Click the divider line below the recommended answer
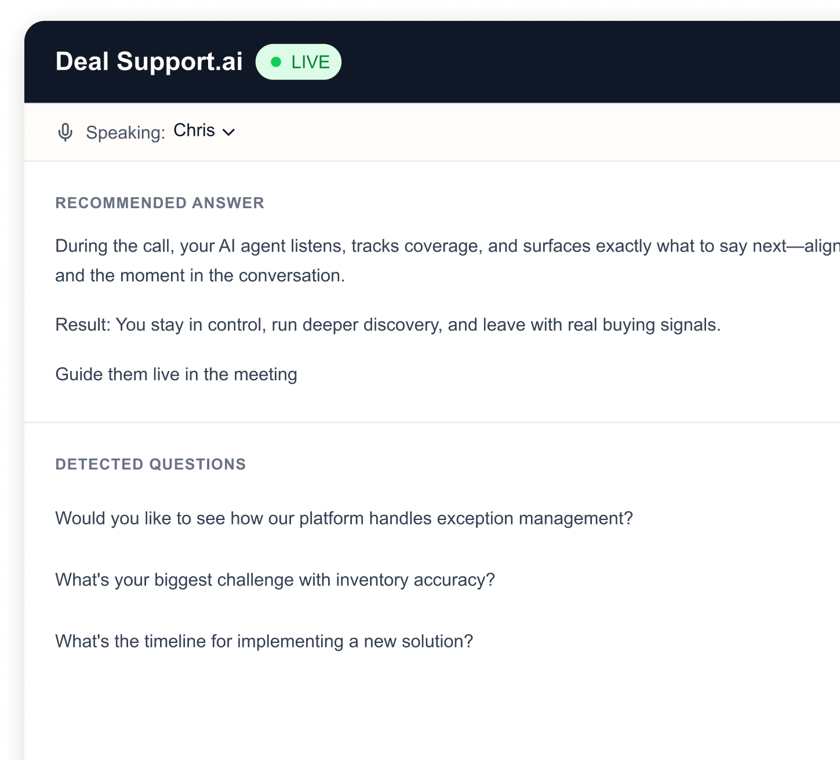Screen dimensions: 840x760 pos(432,423)
